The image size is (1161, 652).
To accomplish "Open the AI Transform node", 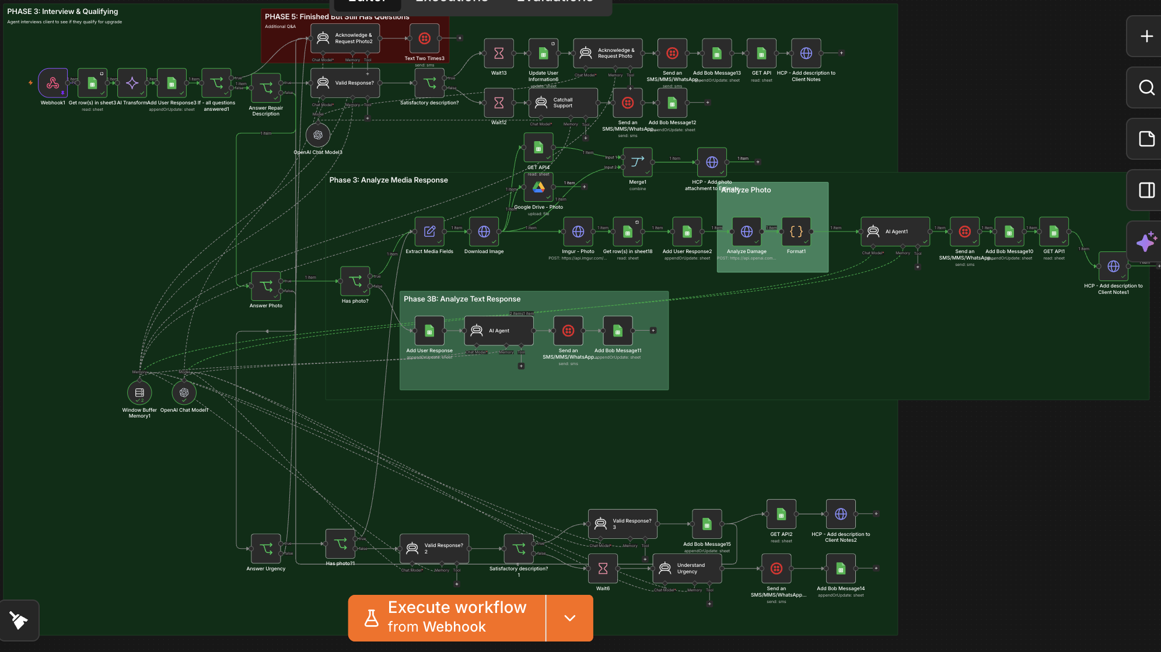I will [x=132, y=83].
